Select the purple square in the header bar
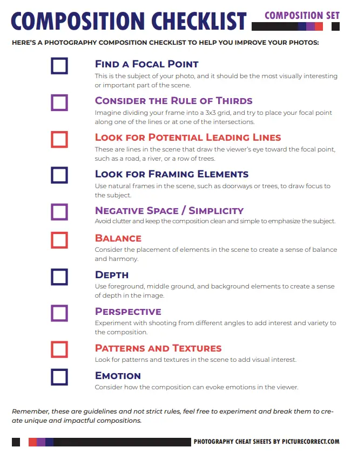The width and height of the screenshot is (351, 454). point(310,26)
